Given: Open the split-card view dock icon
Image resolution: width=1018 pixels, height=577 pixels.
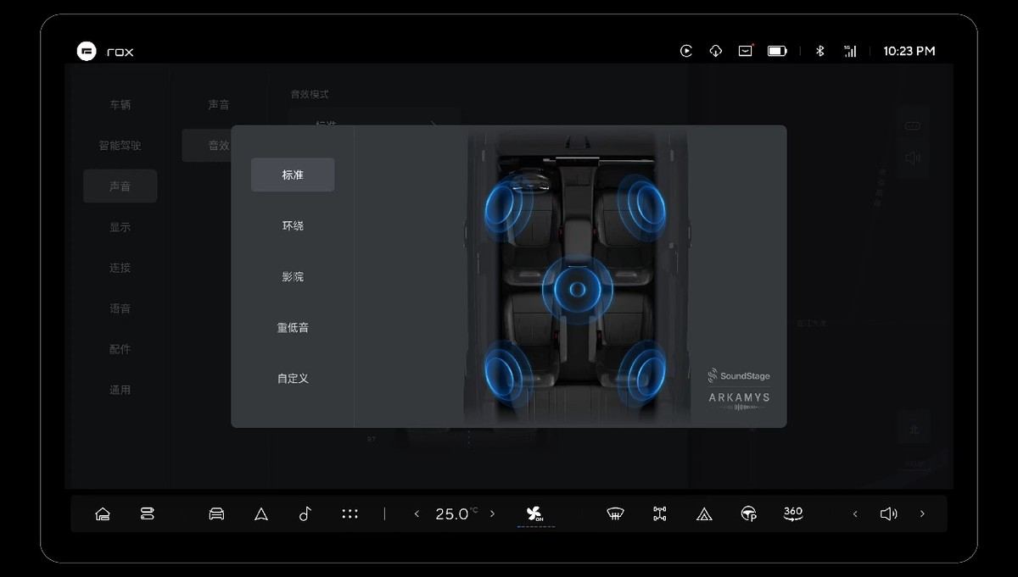Looking at the screenshot, I should click(x=147, y=513).
